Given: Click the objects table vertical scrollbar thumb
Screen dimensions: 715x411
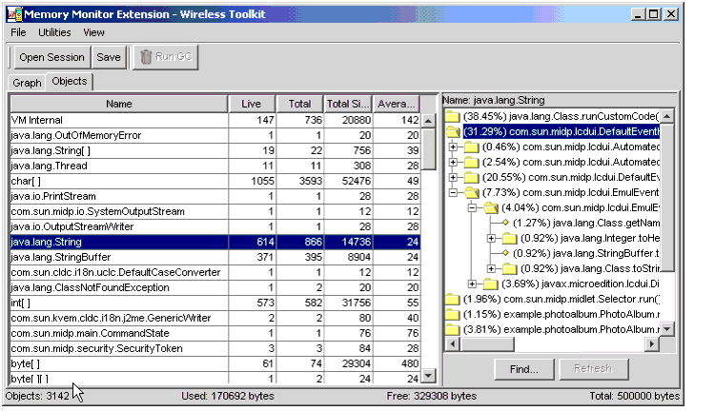Looking at the screenshot, I should pos(428,149).
